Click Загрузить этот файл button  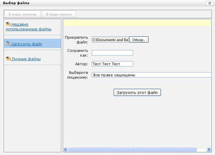point(137,92)
